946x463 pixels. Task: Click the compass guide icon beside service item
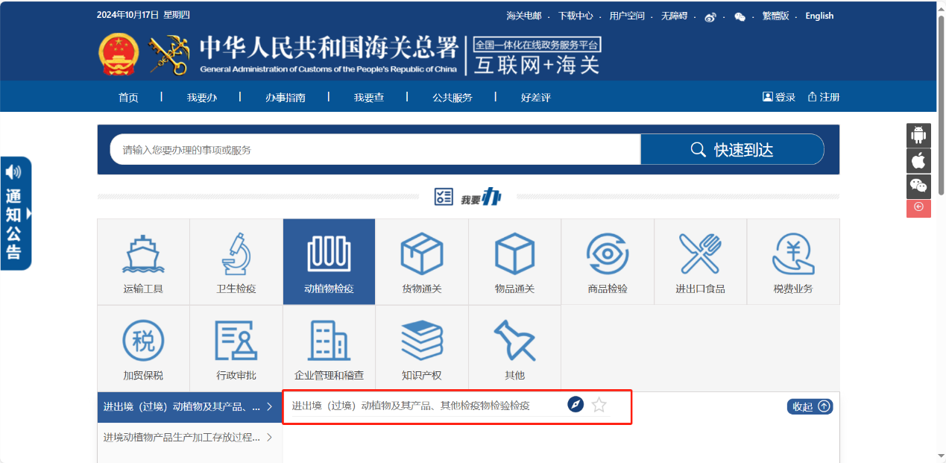click(576, 405)
